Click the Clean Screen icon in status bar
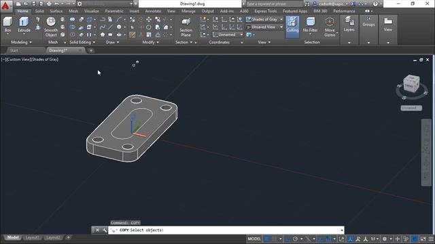 coord(423,239)
